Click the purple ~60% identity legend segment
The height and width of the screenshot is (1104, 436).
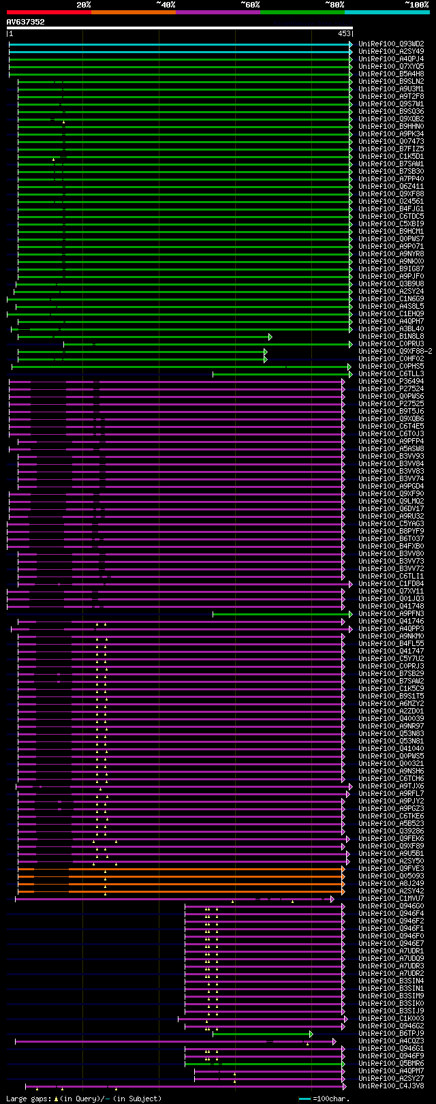coord(218,12)
